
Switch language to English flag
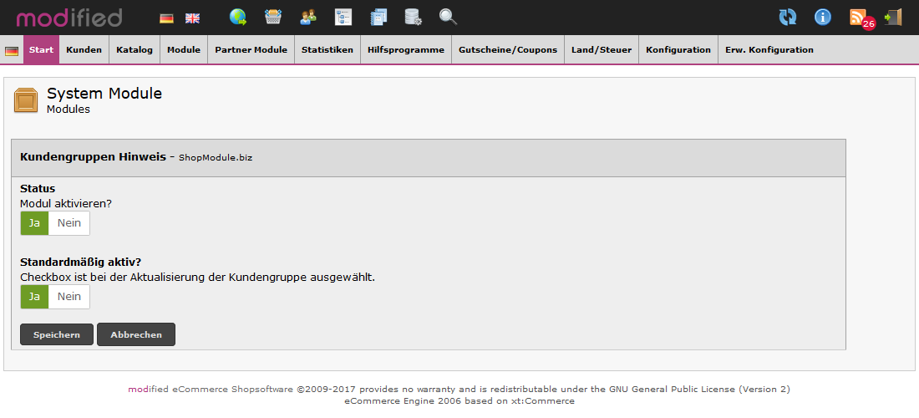192,18
